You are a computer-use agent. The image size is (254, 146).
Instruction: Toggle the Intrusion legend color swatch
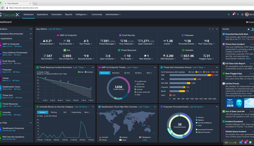[197, 117]
